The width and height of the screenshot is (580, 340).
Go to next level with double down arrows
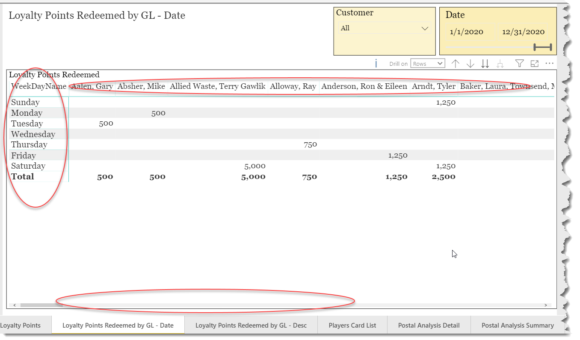(x=485, y=64)
